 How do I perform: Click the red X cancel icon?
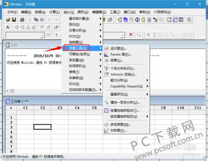click(x=131, y=35)
